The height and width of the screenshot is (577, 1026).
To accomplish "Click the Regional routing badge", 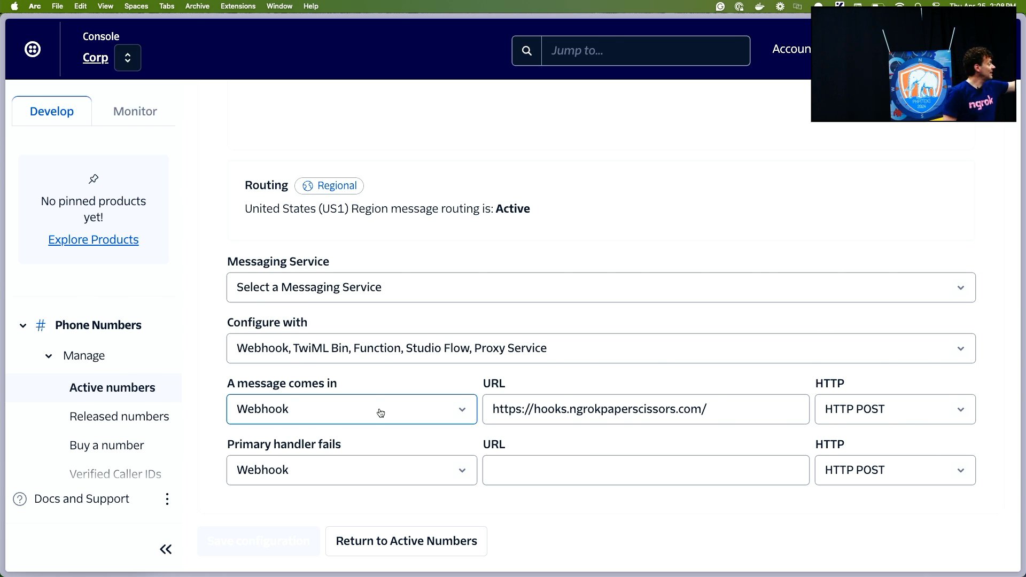I will pos(329,186).
